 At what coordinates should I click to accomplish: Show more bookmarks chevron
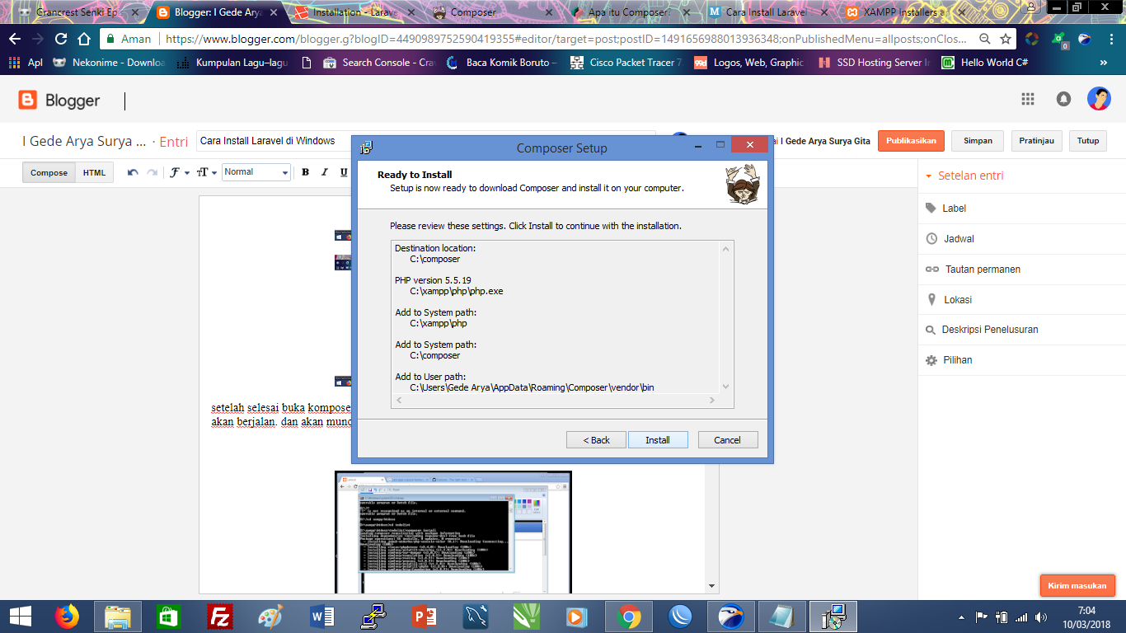(x=1104, y=63)
